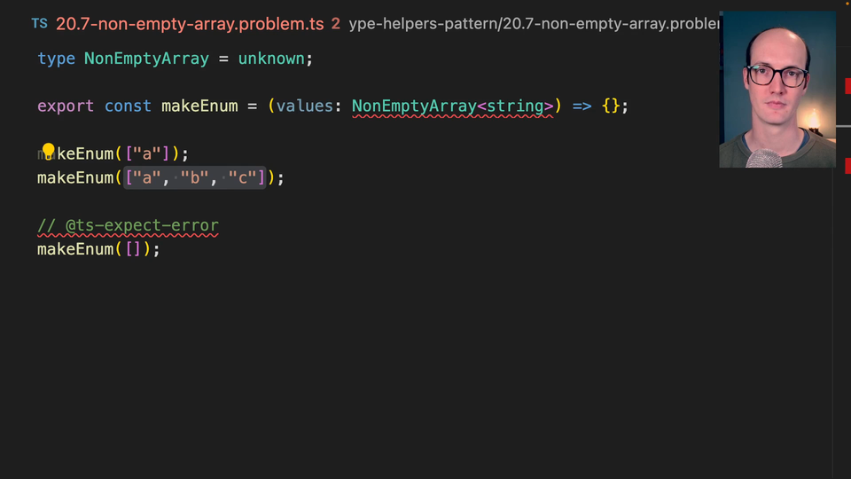851x479 pixels.
Task: Place cursor on the 'export' keyword
Action: coord(65,106)
